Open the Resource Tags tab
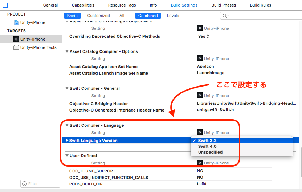This screenshot has height=192, width=302. coord(122,5)
